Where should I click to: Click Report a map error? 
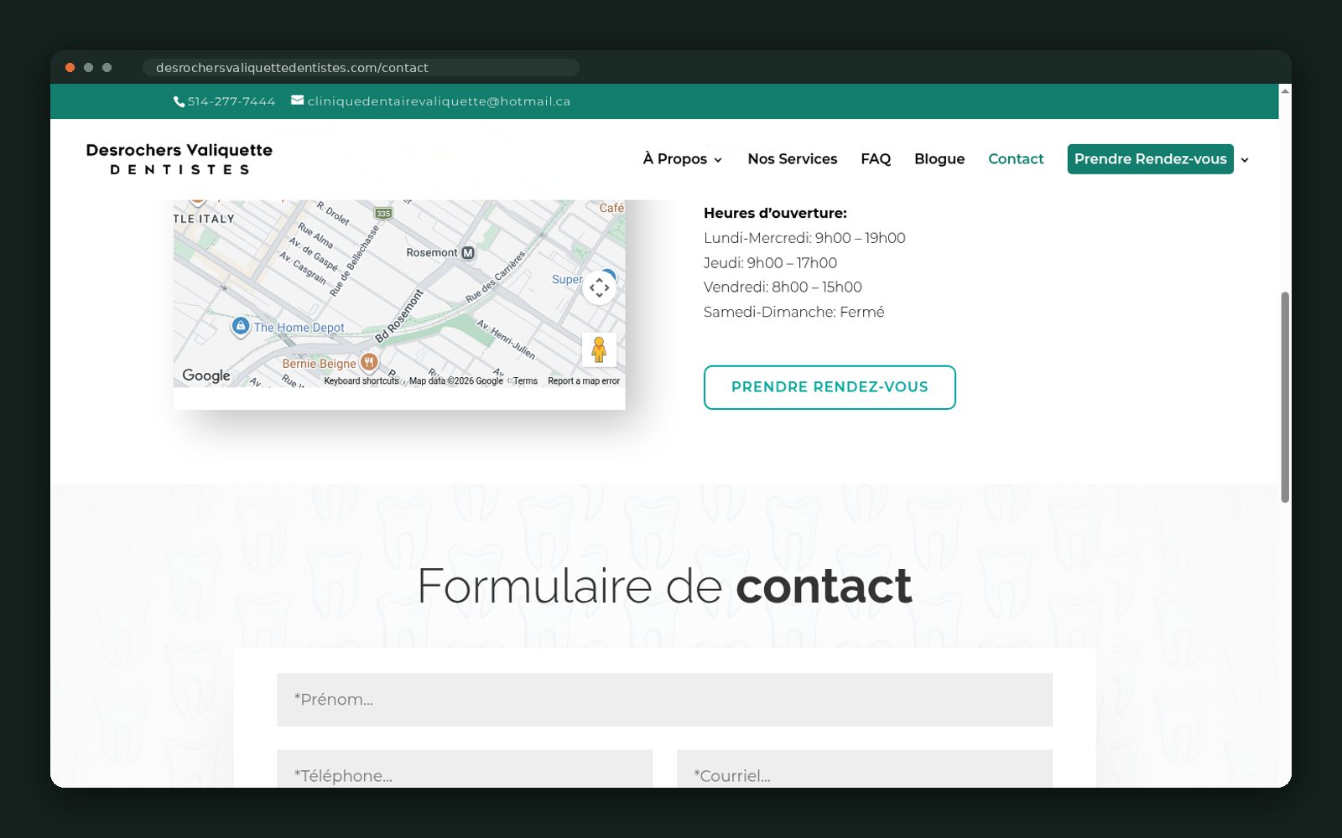584,381
